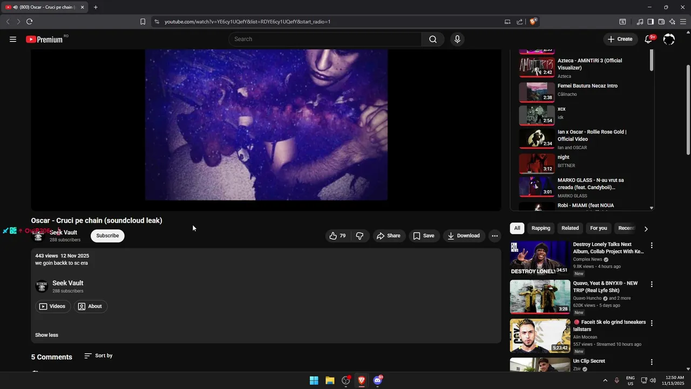The height and width of the screenshot is (389, 691).
Task: Bookmark this page in address bar
Action: 143,22
